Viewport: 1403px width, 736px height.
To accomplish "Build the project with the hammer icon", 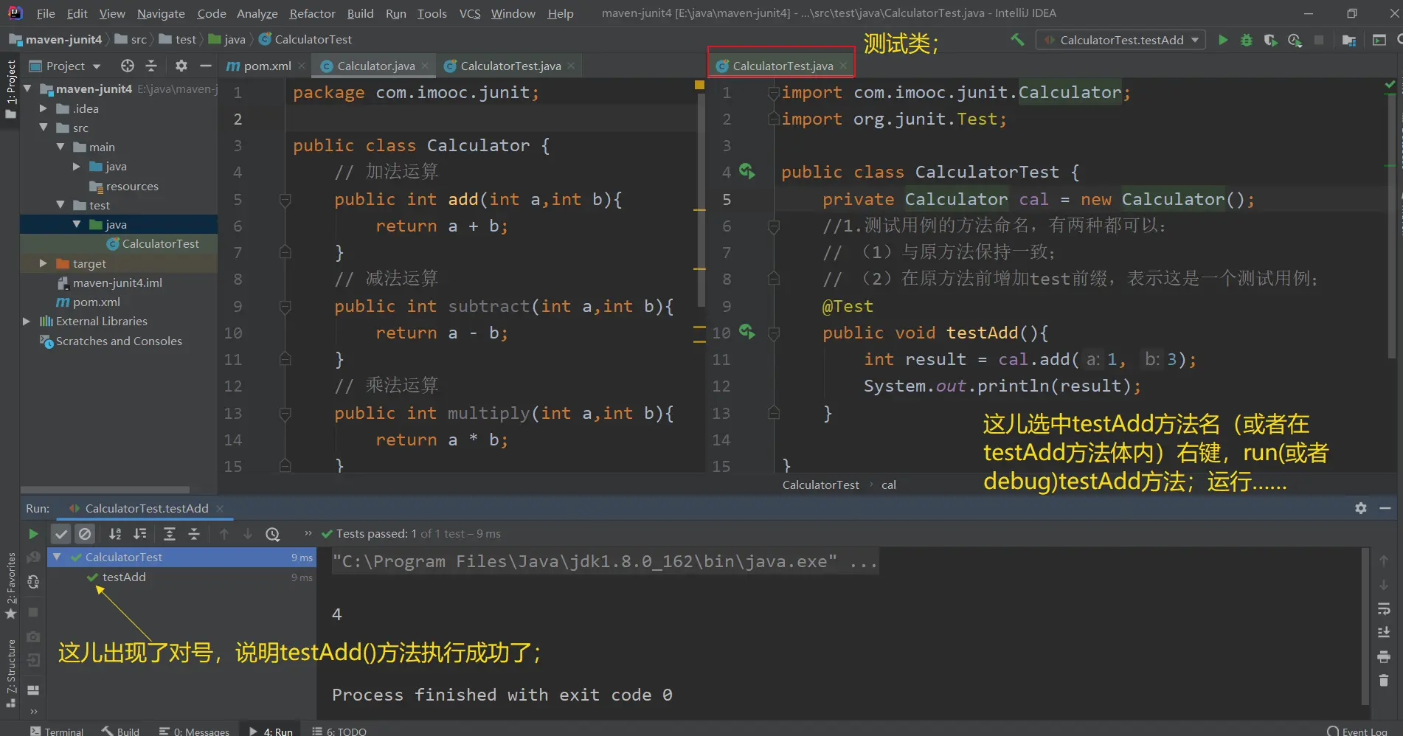I will click(x=1018, y=40).
